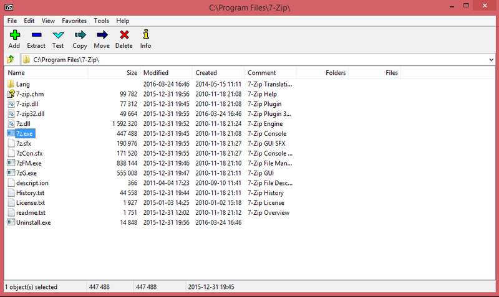Image resolution: width=499 pixels, height=297 pixels.
Task: Click the Info toolbar icon
Action: coord(146,34)
